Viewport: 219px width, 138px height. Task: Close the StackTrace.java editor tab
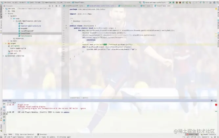172,6
